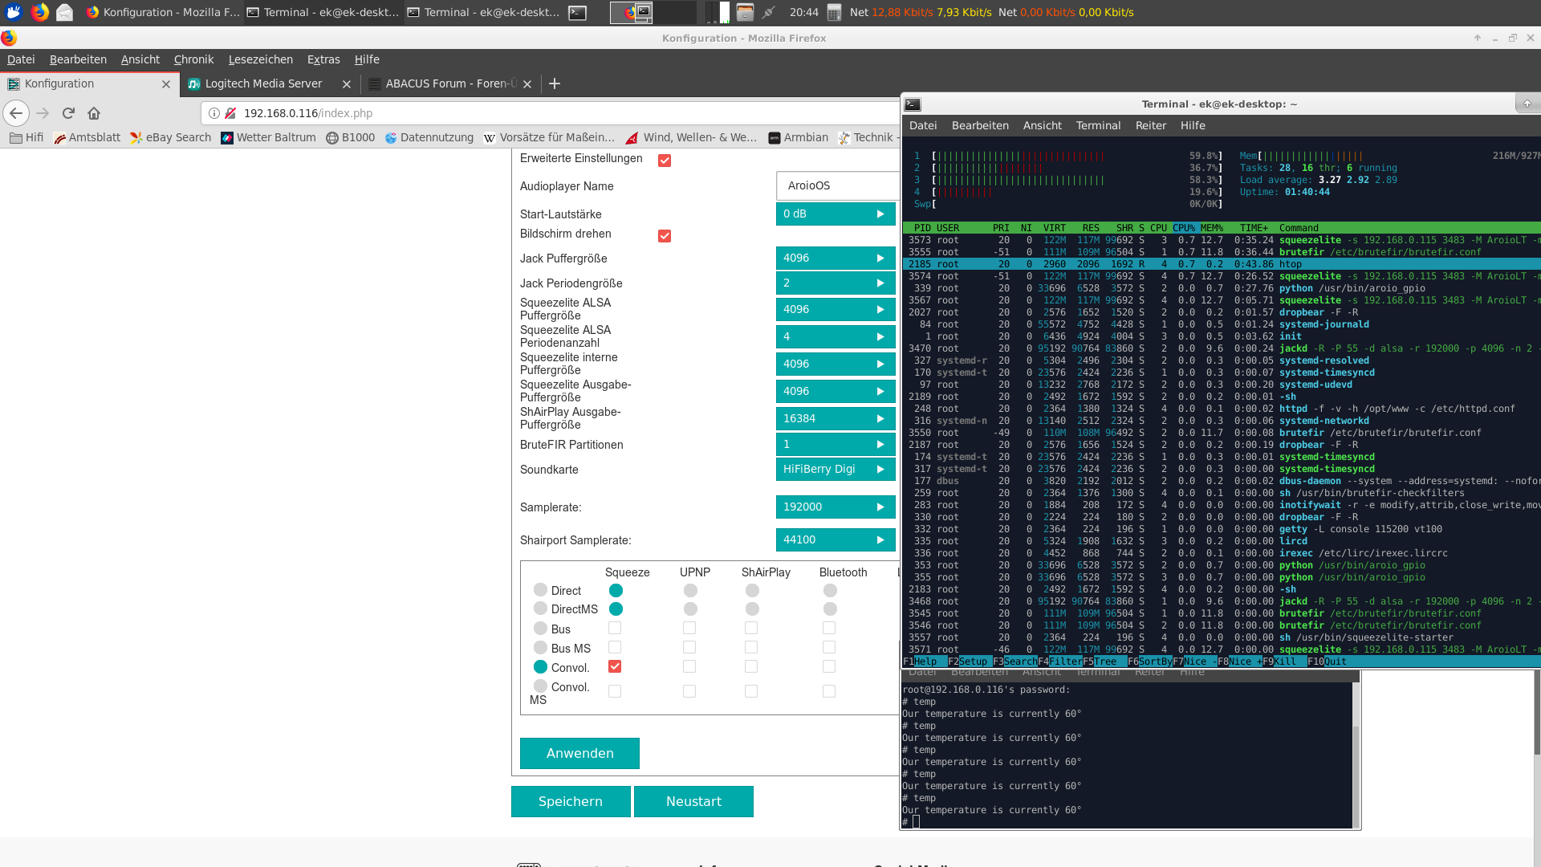Click the Firefox back navigation arrow

[x=16, y=113]
